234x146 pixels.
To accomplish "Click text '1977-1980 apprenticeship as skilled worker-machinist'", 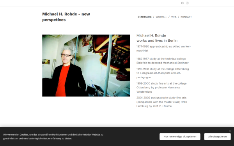I will click(163, 49).
